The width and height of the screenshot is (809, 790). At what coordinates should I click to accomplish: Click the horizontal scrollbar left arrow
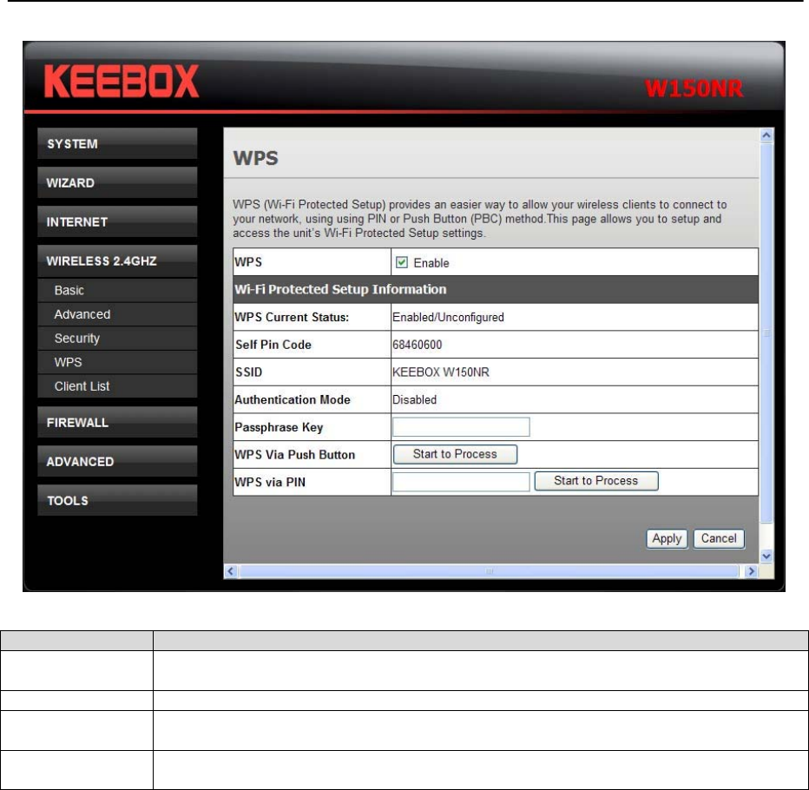coord(231,571)
